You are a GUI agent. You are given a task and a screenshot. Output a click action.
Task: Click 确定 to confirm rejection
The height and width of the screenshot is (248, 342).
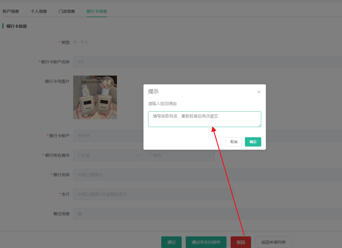(x=253, y=142)
